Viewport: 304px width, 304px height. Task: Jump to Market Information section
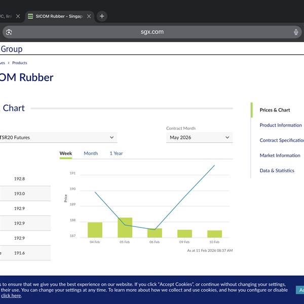[280, 156]
